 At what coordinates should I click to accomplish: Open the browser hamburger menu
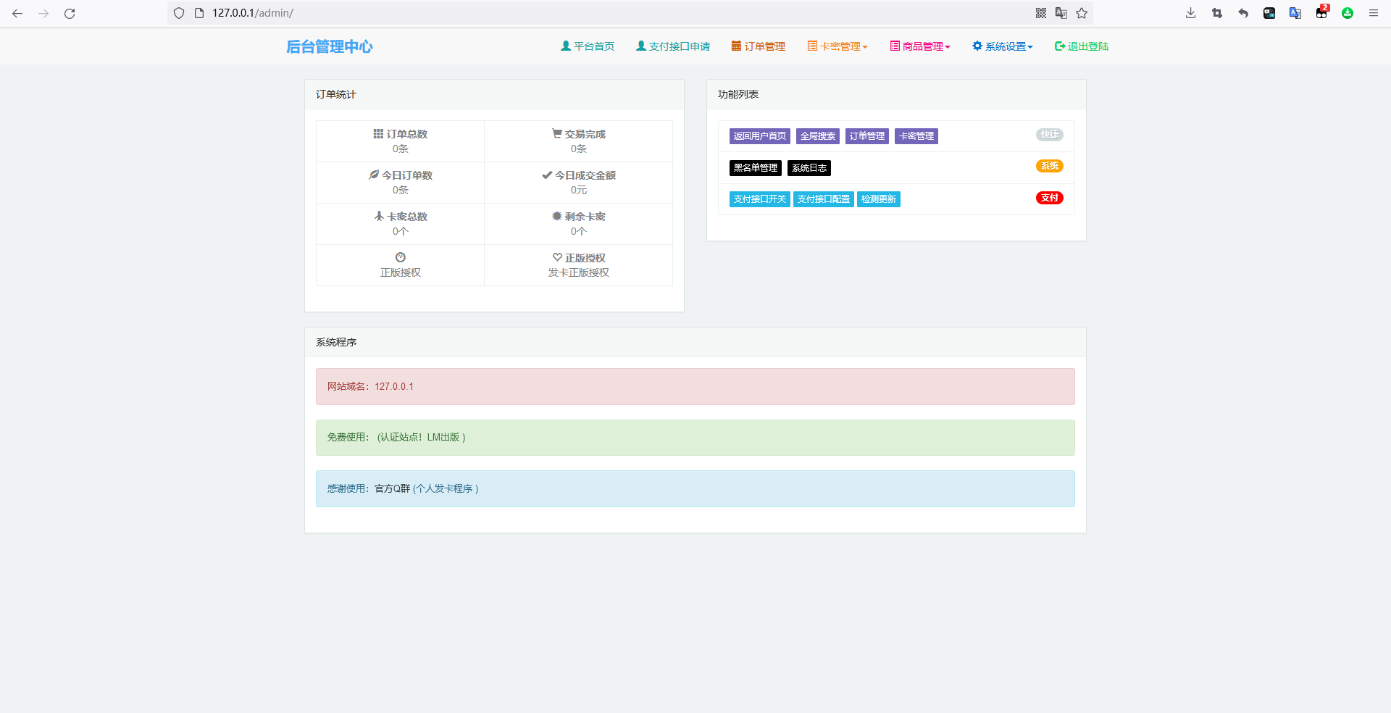click(x=1373, y=13)
